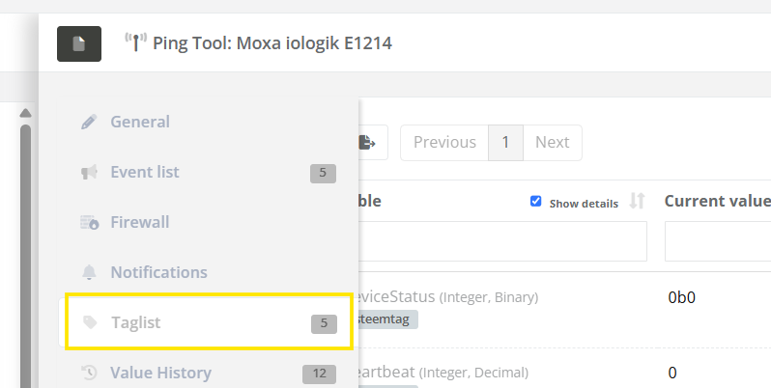Sort the column using sort arrows
Image resolution: width=771 pixels, height=388 pixels.
point(637,202)
